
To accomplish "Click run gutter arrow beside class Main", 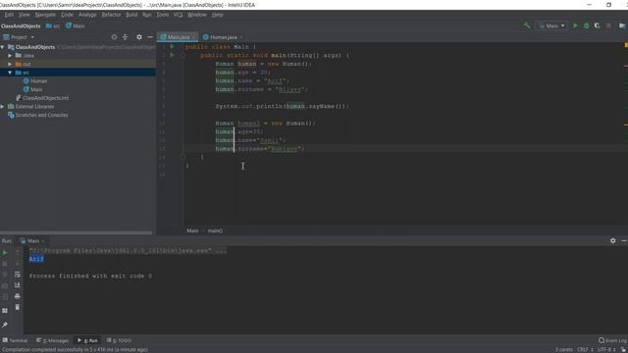I will (x=173, y=46).
